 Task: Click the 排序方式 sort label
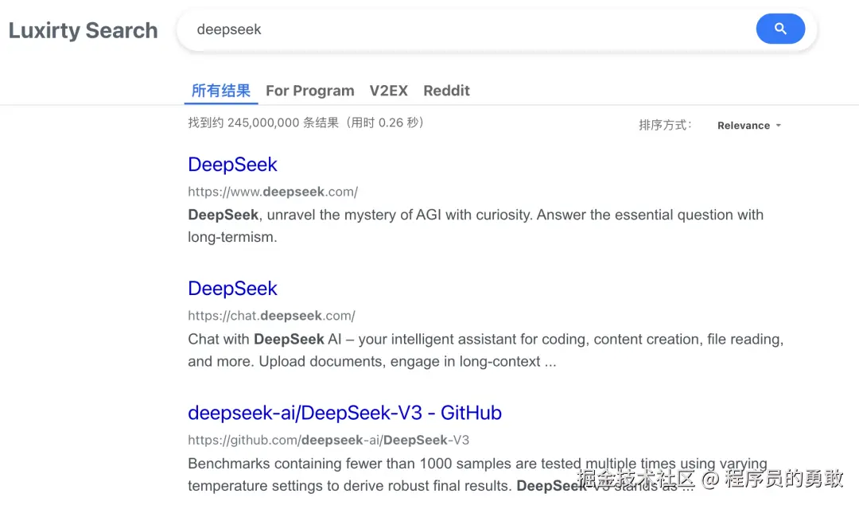coord(665,125)
